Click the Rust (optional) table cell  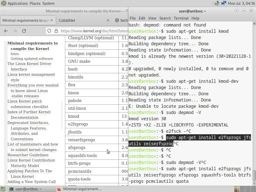click(92, 45)
